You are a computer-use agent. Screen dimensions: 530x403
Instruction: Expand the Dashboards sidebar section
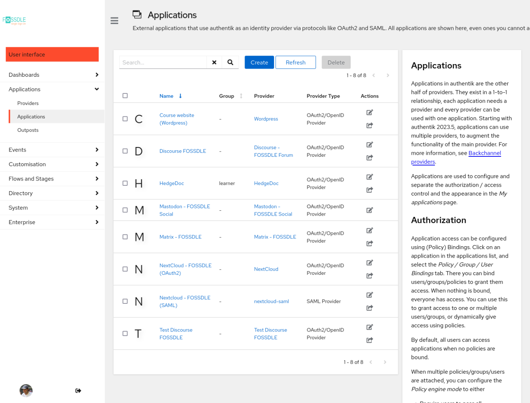click(x=52, y=75)
